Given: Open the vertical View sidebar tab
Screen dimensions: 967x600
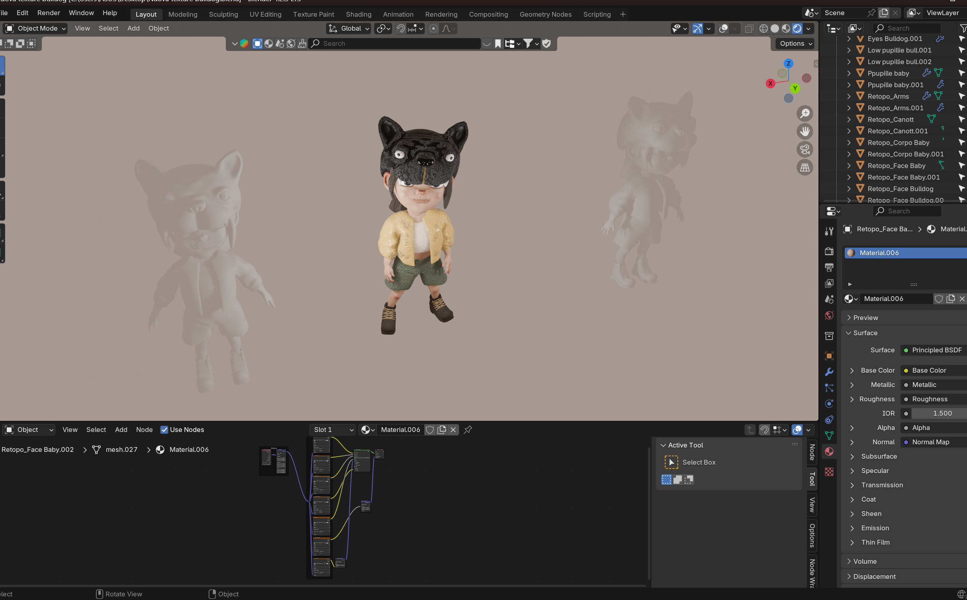Looking at the screenshot, I should (812, 505).
